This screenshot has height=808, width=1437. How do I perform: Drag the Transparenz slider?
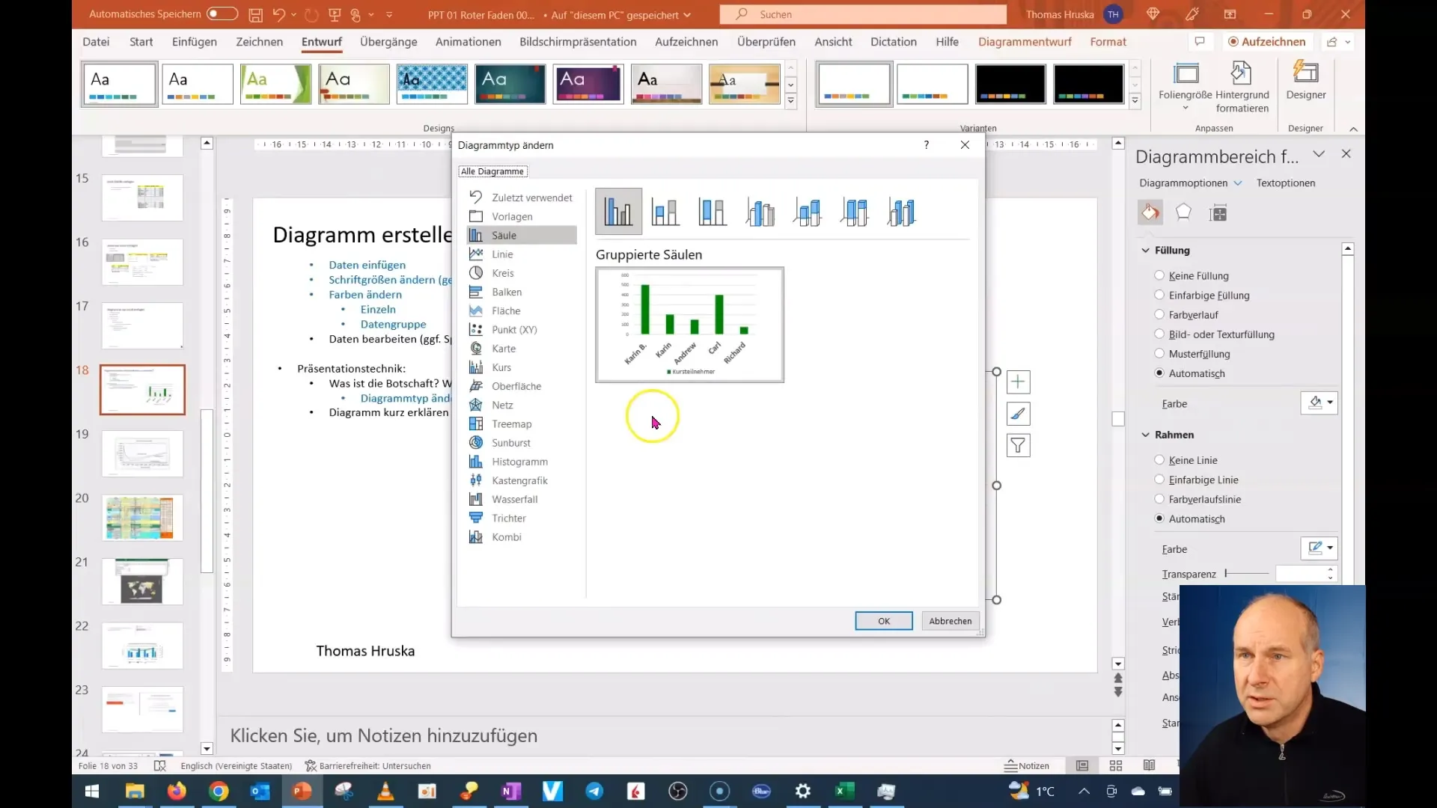(x=1226, y=573)
